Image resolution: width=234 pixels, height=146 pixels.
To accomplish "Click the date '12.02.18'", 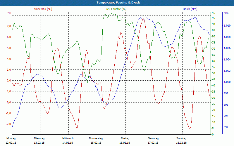I will [x=11, y=142].
